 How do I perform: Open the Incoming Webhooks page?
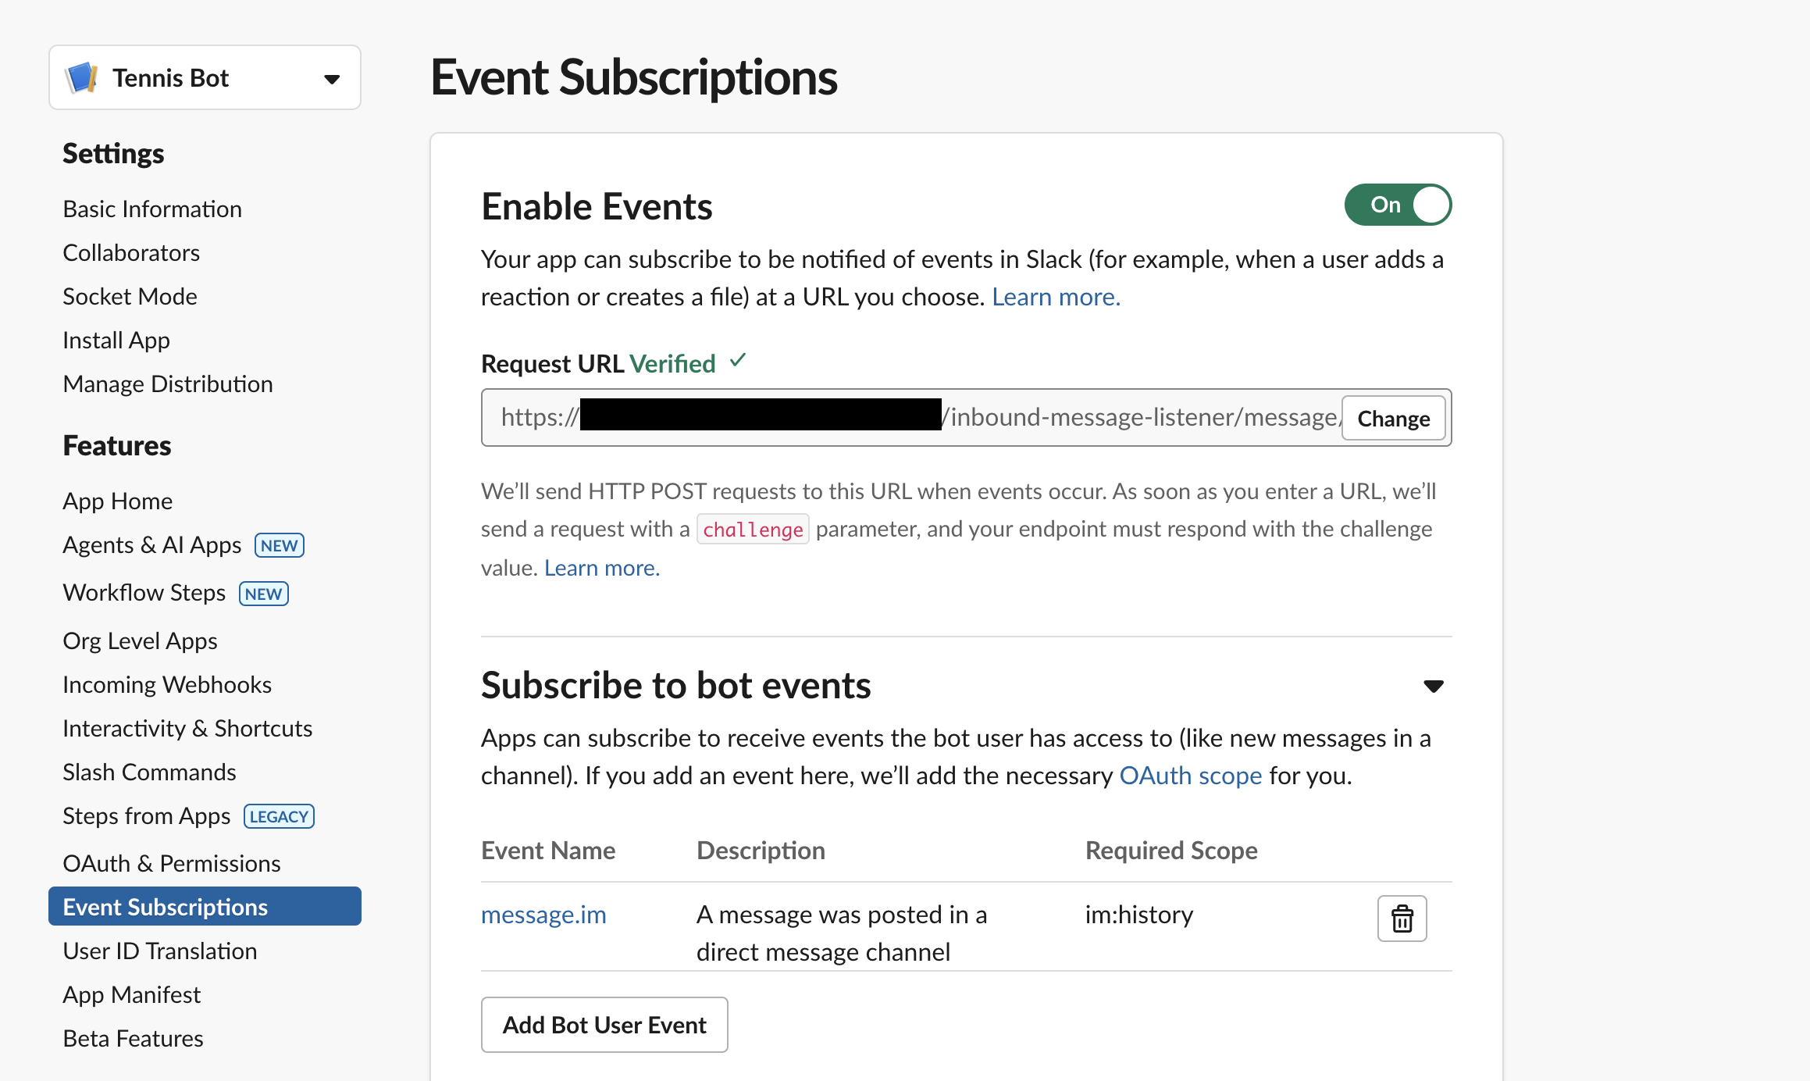point(166,684)
